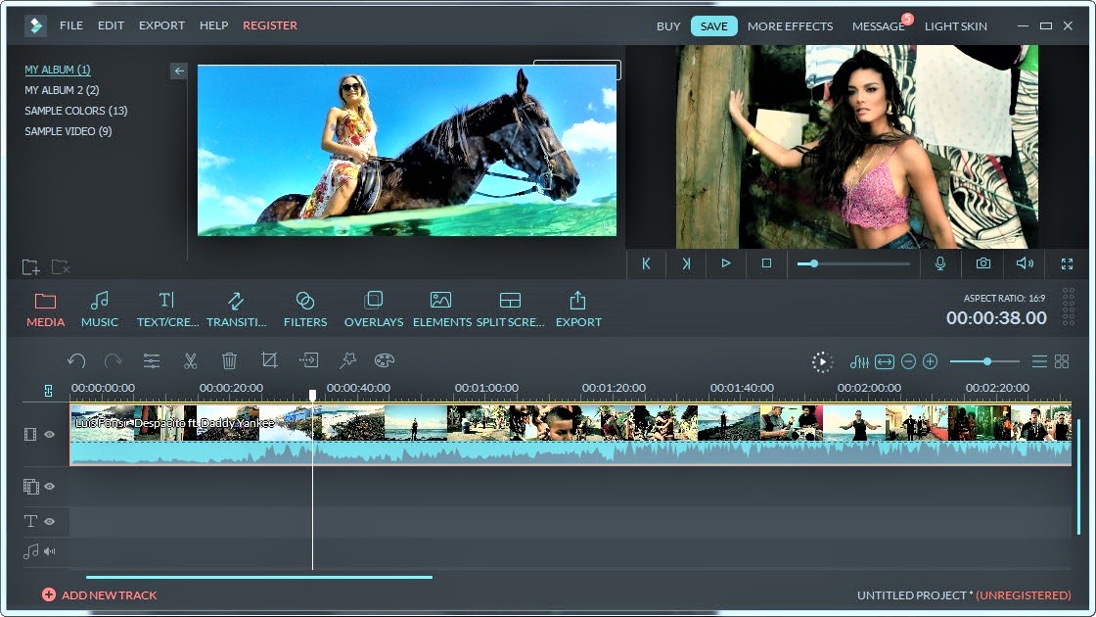Open the EXPORT menu in the menu bar
1096x617 pixels.
click(x=161, y=25)
